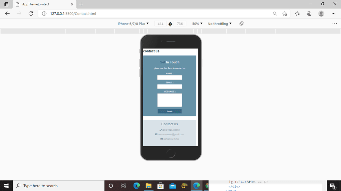Open Task View on taskbar
Screen dimensions: 341x191
[x=124, y=186]
